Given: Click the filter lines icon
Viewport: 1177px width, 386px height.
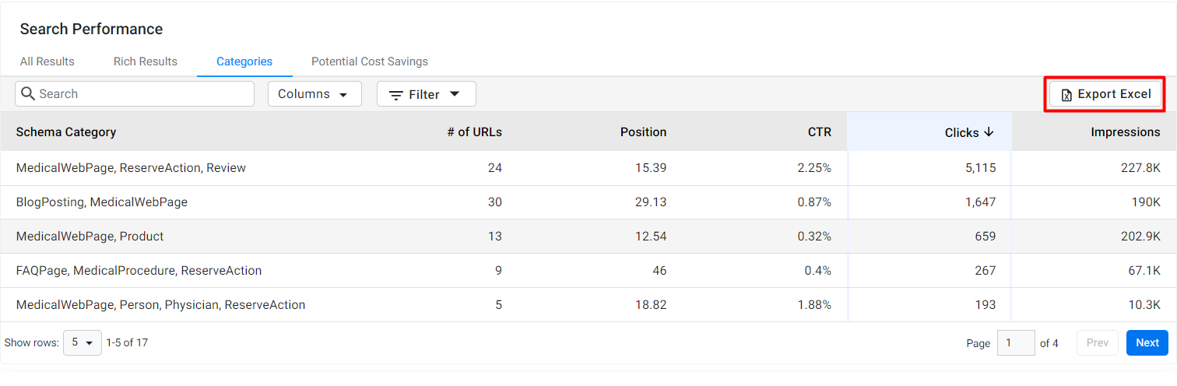Looking at the screenshot, I should (x=396, y=95).
